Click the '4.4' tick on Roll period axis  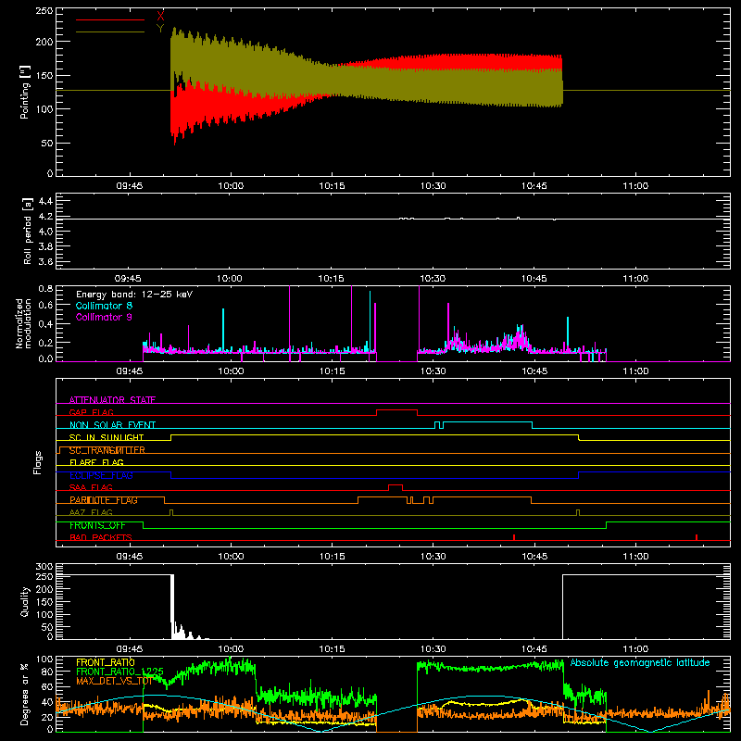45,201
